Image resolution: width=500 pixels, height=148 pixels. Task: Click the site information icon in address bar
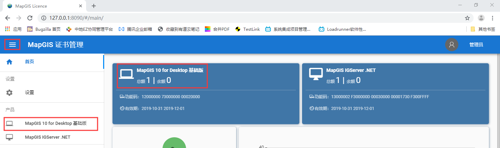[44, 18]
